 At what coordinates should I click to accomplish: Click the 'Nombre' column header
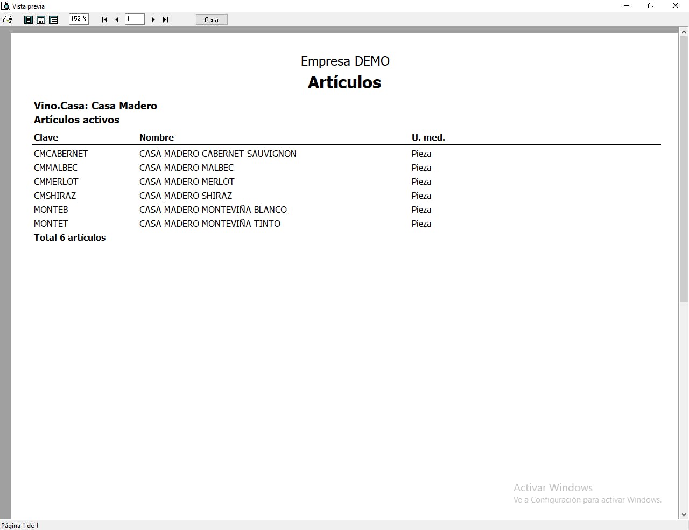pos(157,137)
